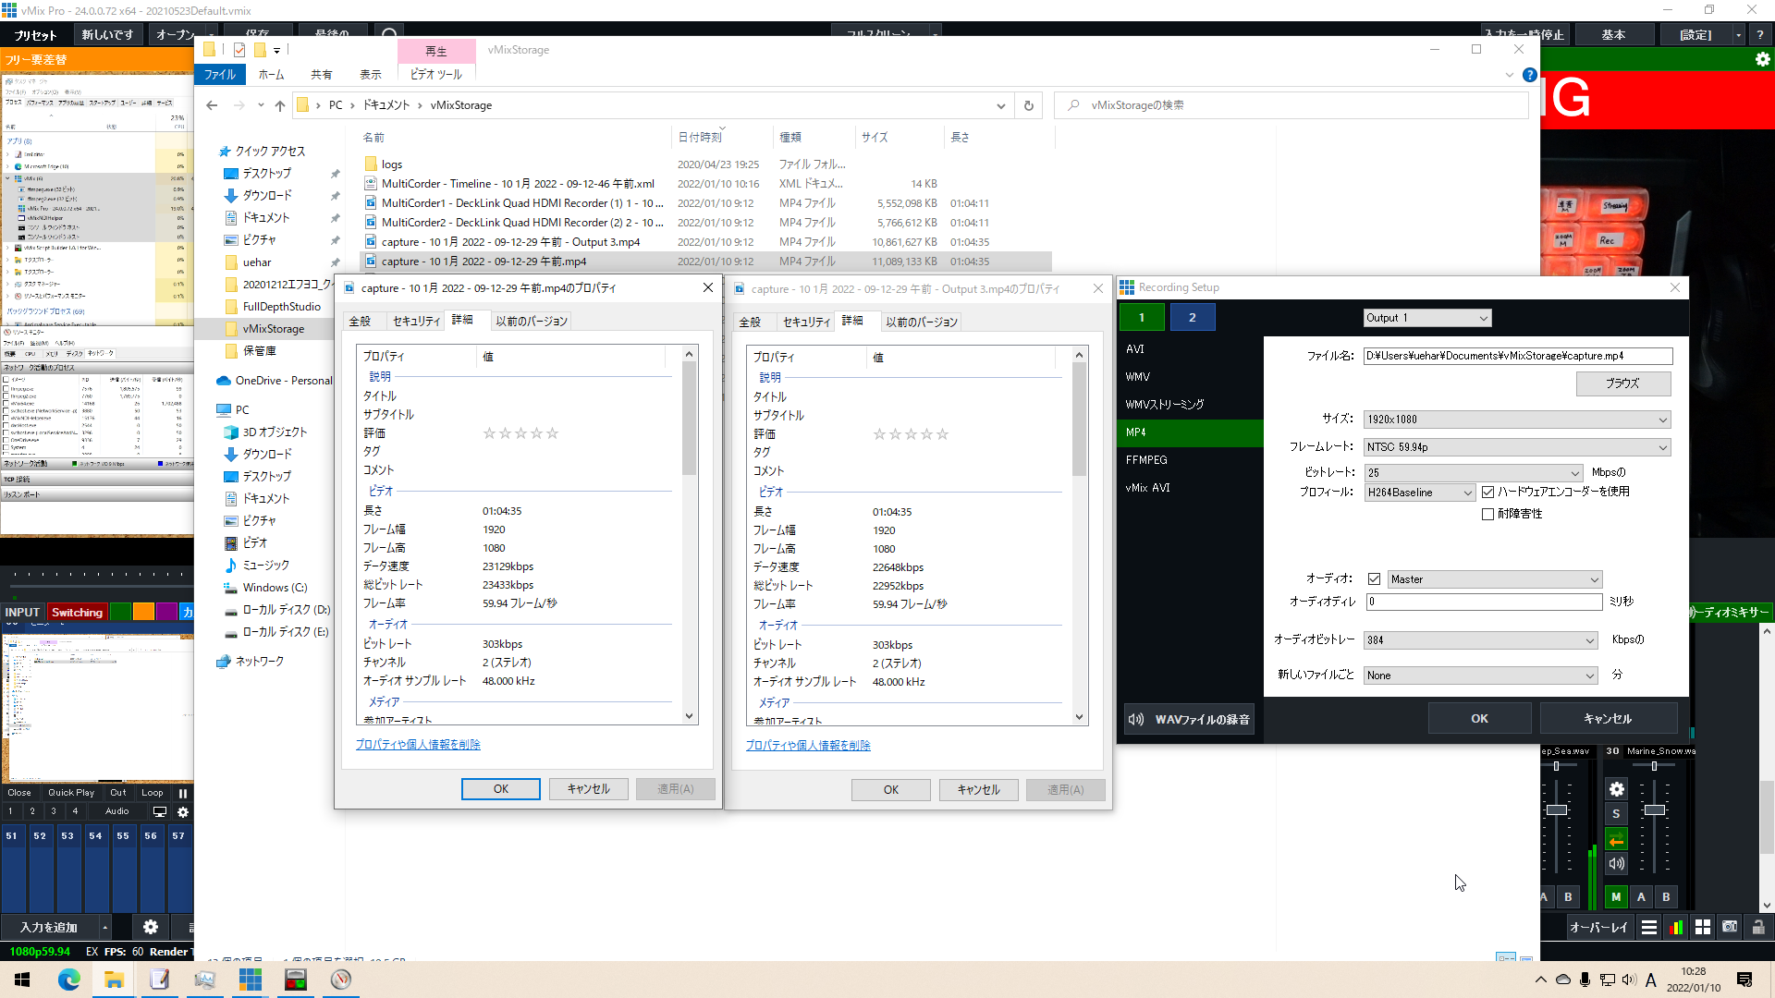Click remove properties link in capture.mp4 dialog
Screen dimensions: 1775x998
418,745
